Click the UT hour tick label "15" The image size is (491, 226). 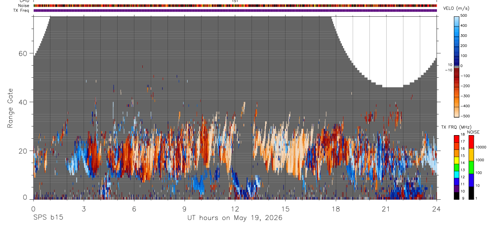click(285, 208)
